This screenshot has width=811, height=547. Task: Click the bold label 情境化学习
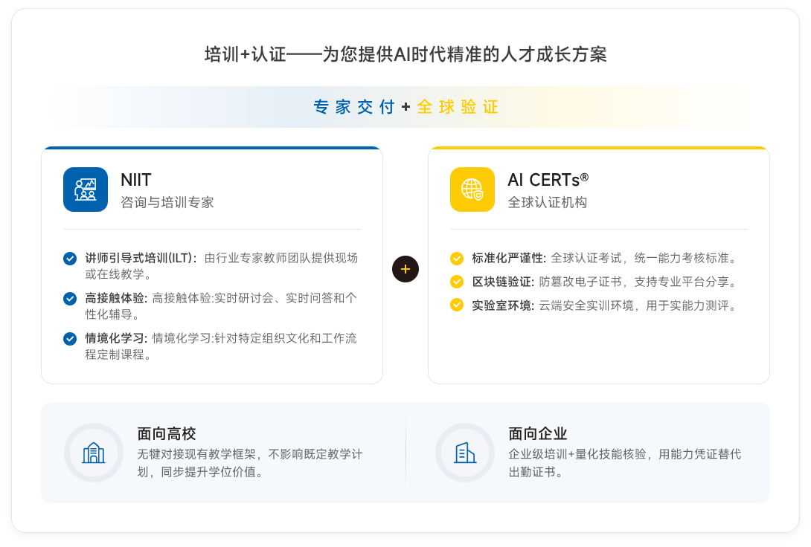116,339
